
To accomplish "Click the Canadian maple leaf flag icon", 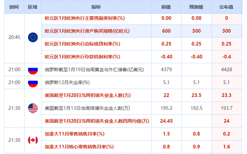I will coord(33,140).
